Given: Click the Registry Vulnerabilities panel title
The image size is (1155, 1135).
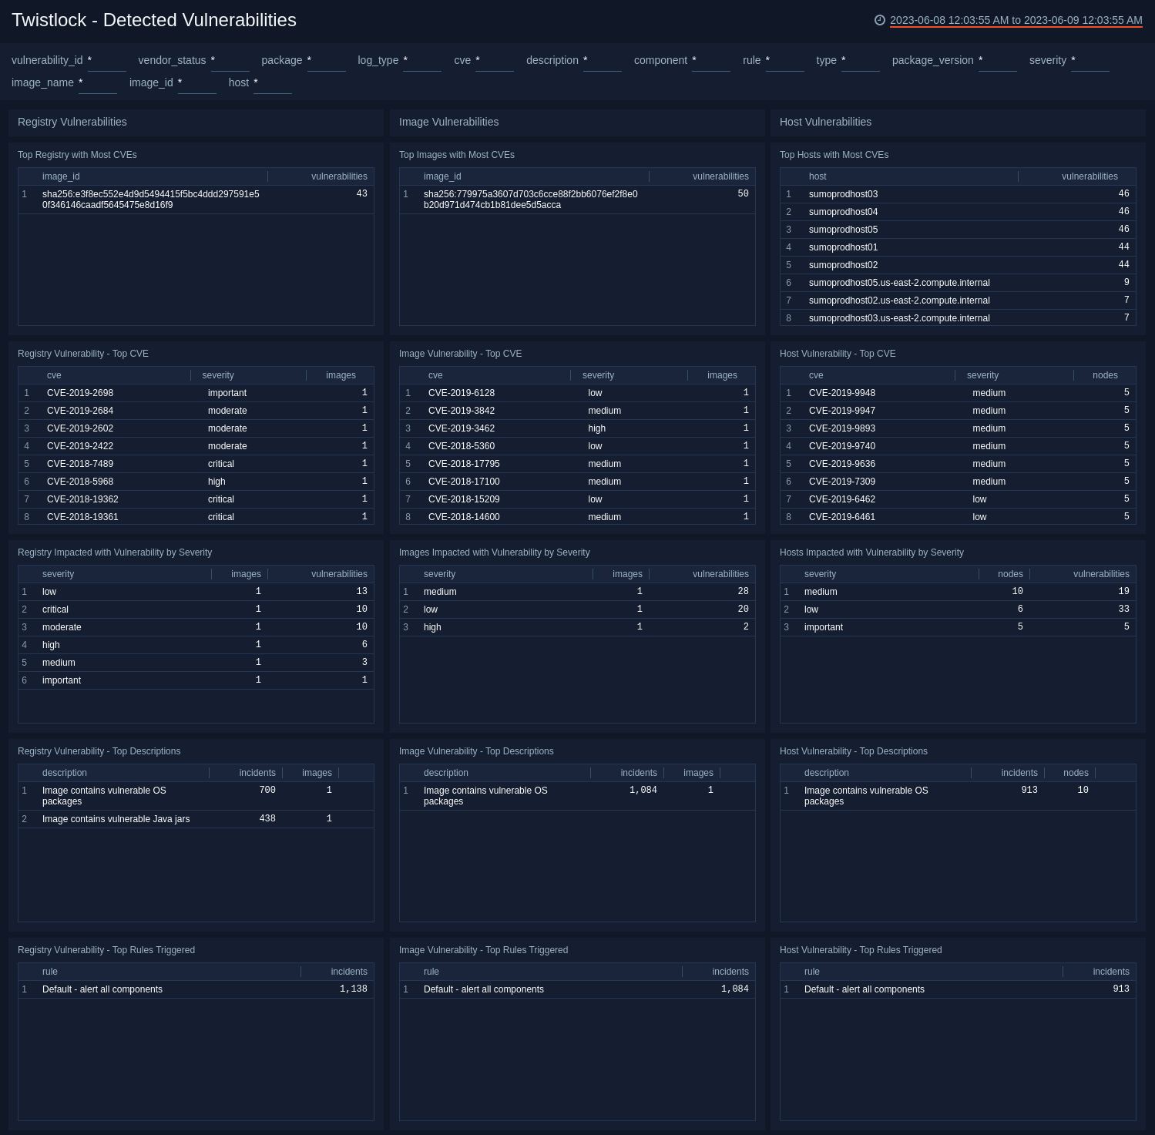Looking at the screenshot, I should point(73,122).
